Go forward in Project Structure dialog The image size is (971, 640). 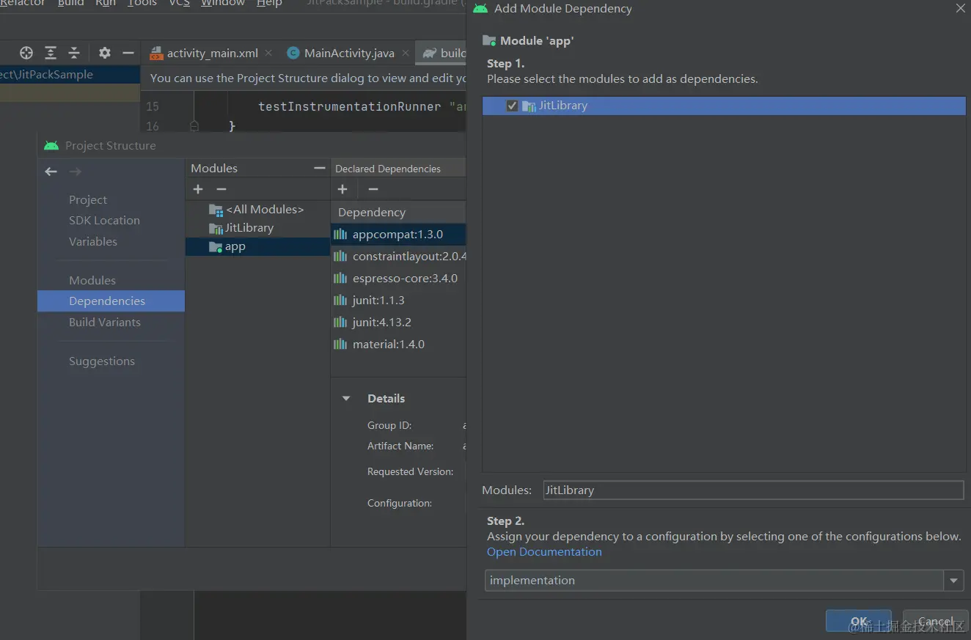75,172
